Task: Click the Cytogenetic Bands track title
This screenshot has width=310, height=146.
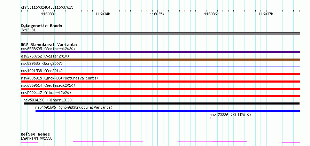Action: pos(41,26)
